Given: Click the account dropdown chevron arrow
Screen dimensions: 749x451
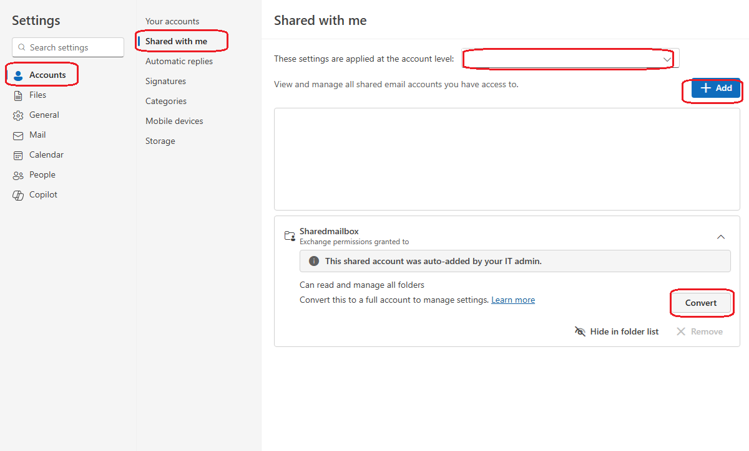Looking at the screenshot, I should pyautogui.click(x=668, y=59).
